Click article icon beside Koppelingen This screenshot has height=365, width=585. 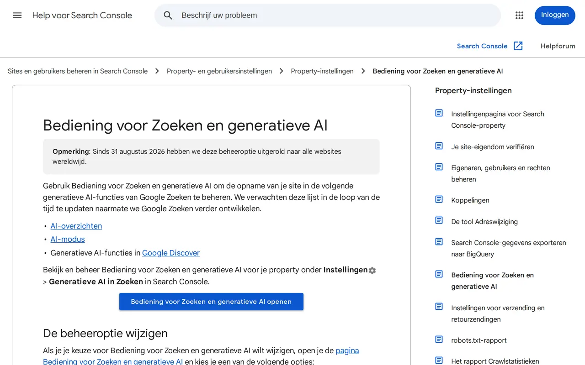439,199
